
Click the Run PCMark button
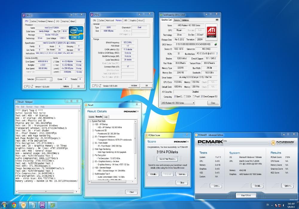tap(246, 195)
